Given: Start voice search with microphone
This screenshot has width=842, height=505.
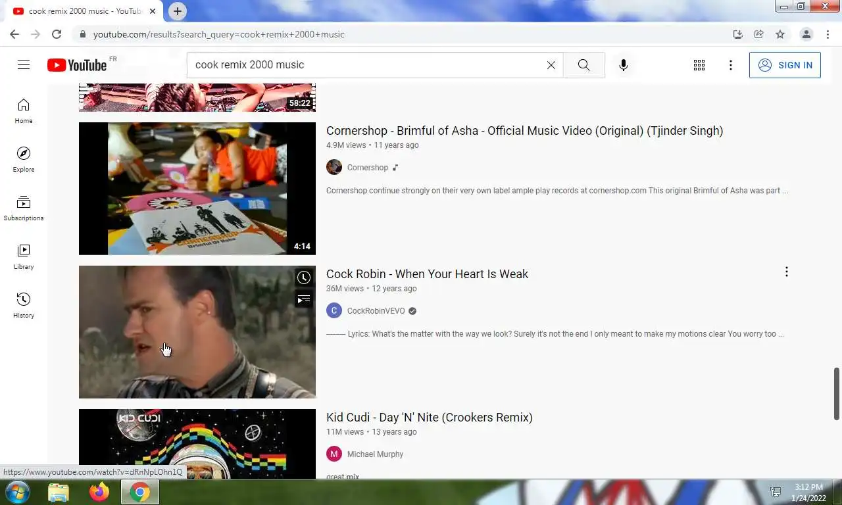Looking at the screenshot, I should pyautogui.click(x=624, y=65).
